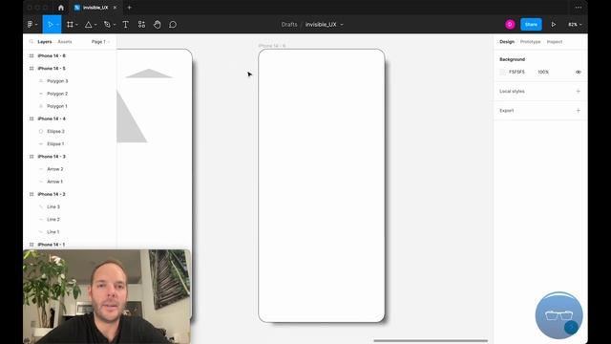Close the invisible_UX tab
This screenshot has height=344, width=611.
(x=115, y=8)
